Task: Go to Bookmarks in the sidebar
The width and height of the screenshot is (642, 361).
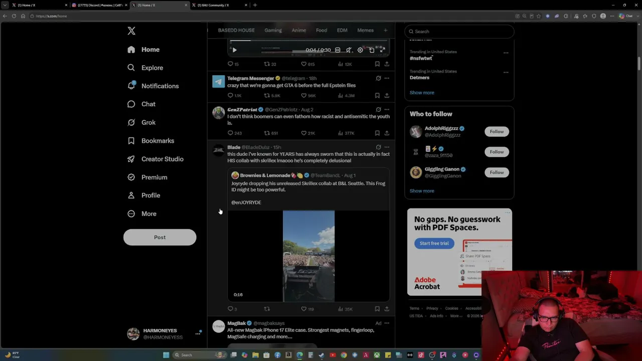Action: pyautogui.click(x=150, y=141)
